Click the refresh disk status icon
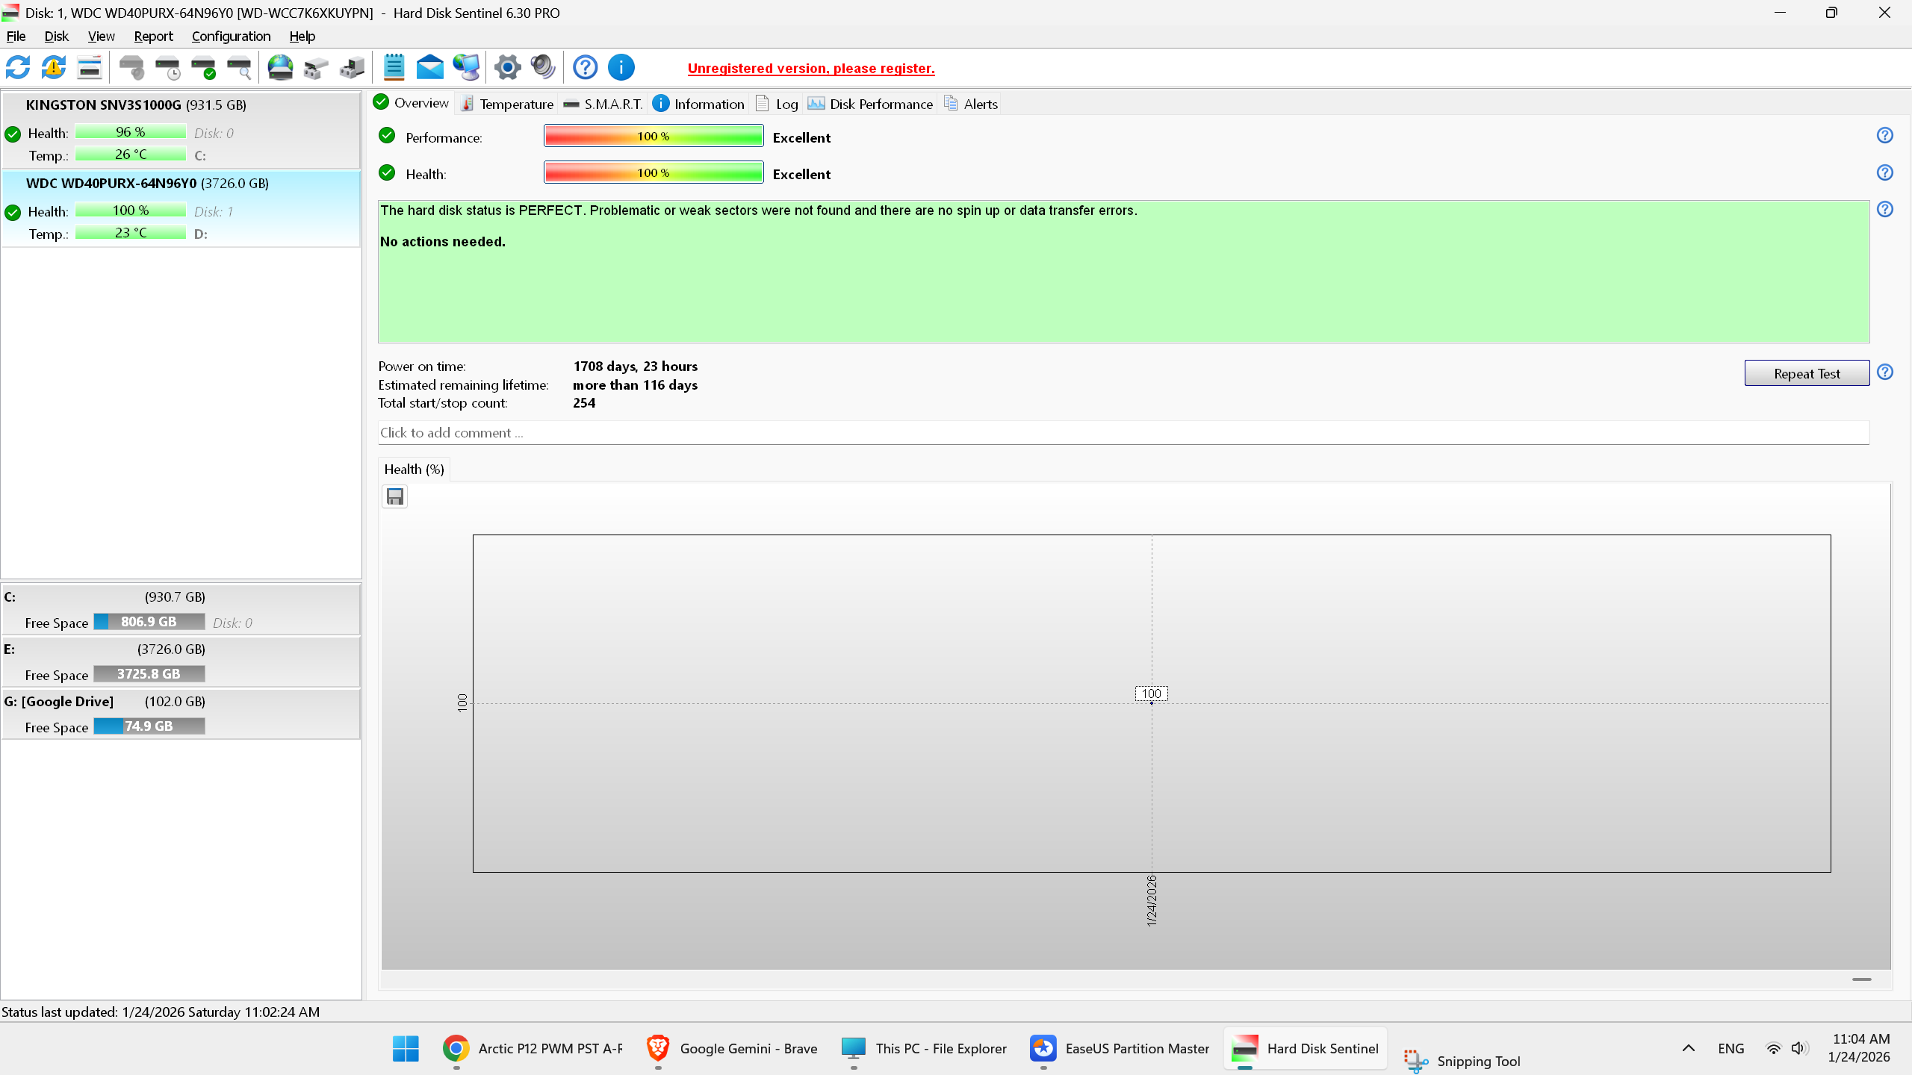Screen dimensions: 1912x1075 coord(18,68)
